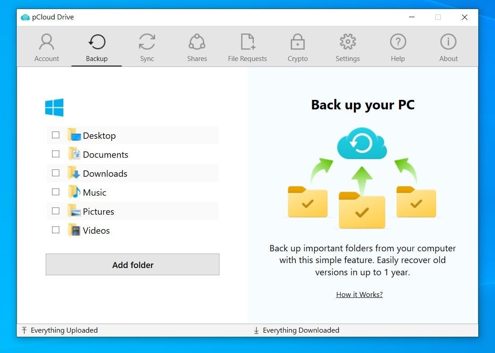Click the Pictures folder icon
This screenshot has height=353, width=495.
click(74, 211)
